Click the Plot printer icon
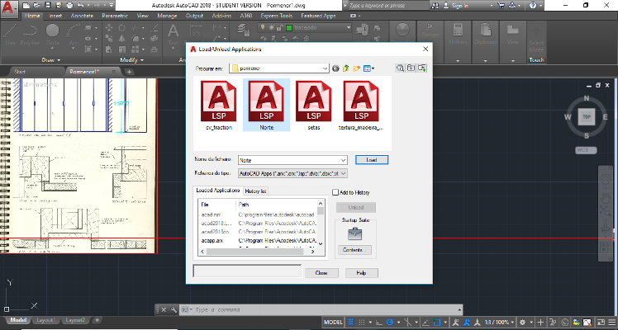 (x=69, y=6)
